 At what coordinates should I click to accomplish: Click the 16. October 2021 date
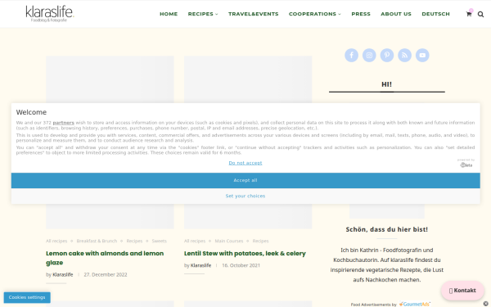coord(241,265)
